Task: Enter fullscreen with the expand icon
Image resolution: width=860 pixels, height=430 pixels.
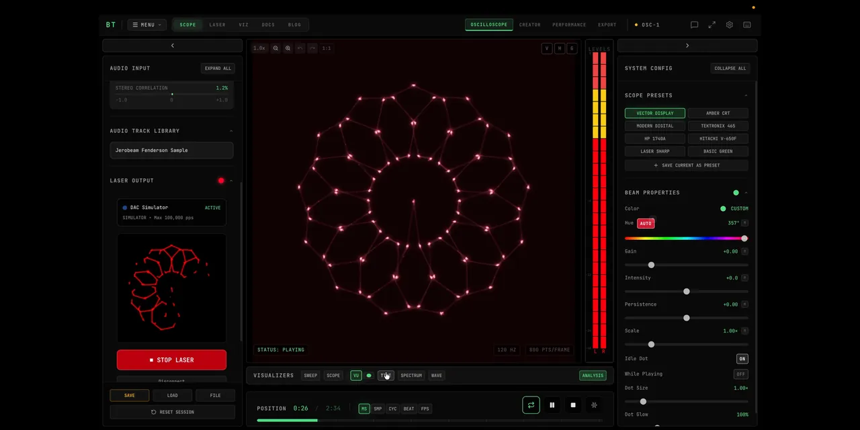Action: (x=712, y=25)
